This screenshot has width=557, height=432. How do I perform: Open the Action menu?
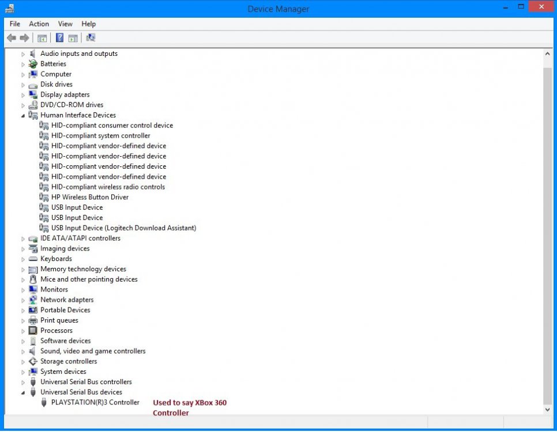pos(39,24)
